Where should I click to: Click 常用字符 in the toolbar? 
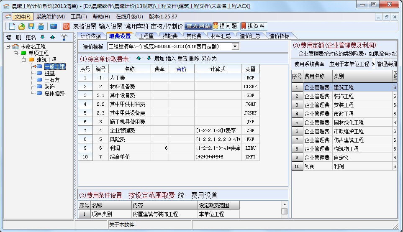pos(137,26)
